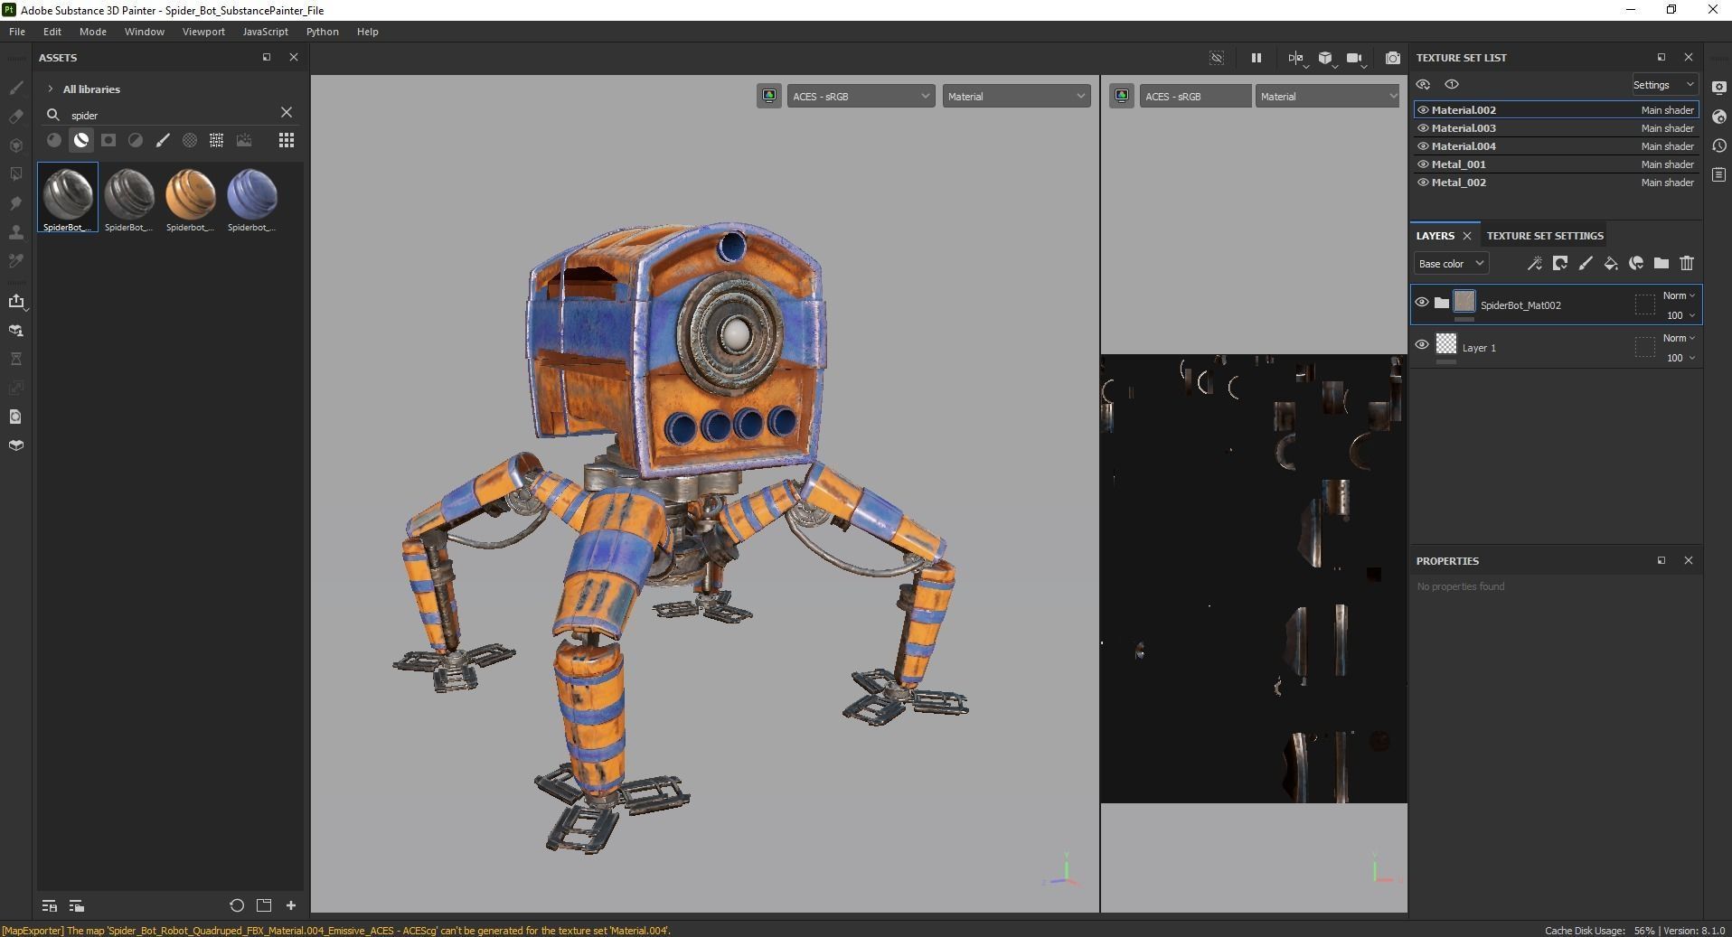Filter assets by Smart masks

click(108, 140)
